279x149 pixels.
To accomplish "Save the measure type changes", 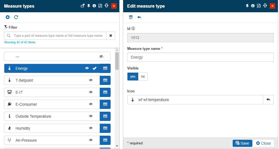I will [x=242, y=143].
